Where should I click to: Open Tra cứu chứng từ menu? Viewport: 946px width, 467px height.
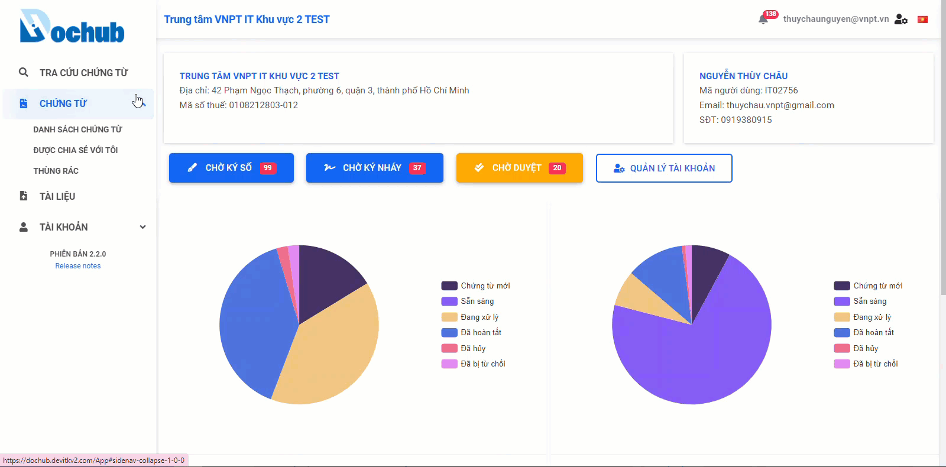click(x=78, y=73)
